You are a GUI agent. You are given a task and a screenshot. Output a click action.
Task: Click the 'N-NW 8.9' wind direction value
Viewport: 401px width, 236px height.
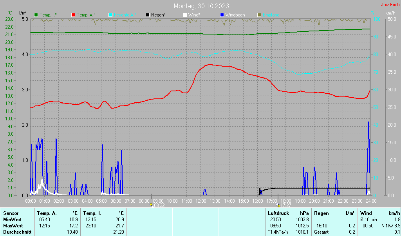(x=391, y=226)
